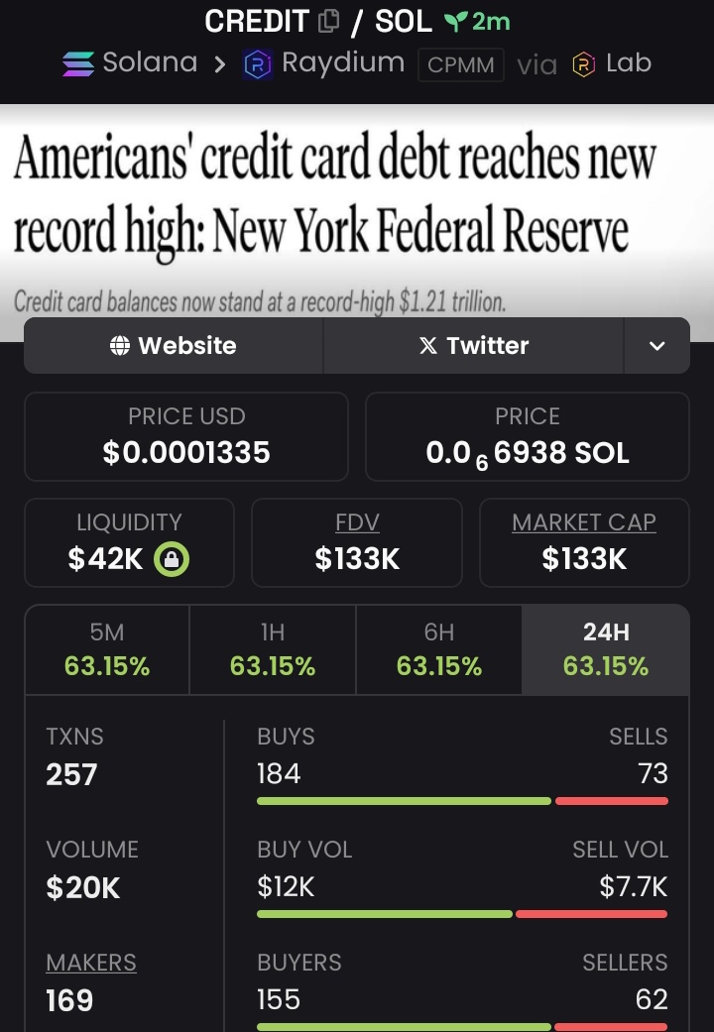Copy the CREDIT token address icon
The image size is (714, 1032).
(x=328, y=21)
